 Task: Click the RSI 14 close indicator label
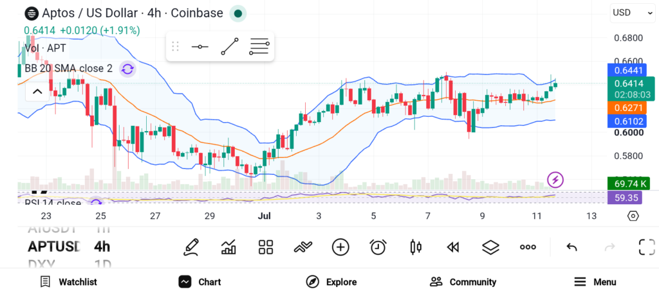pos(53,203)
